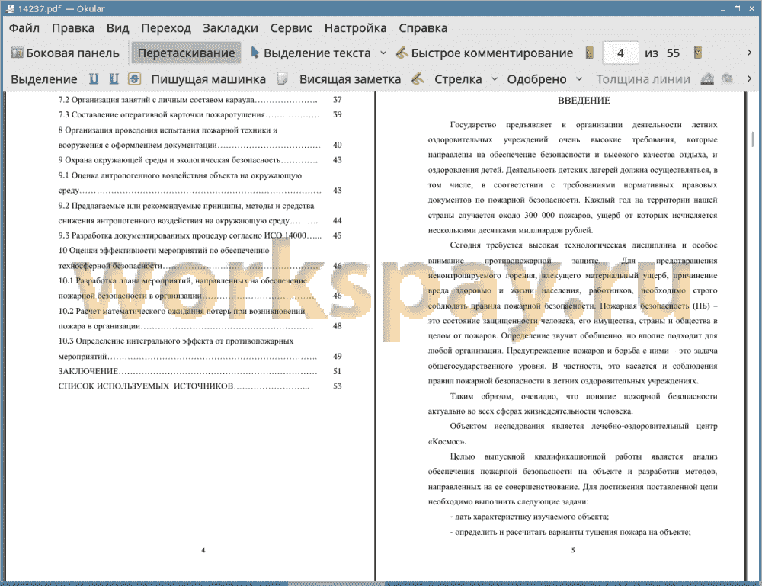
Task: Minimize the Okular window
Action: (722, 9)
